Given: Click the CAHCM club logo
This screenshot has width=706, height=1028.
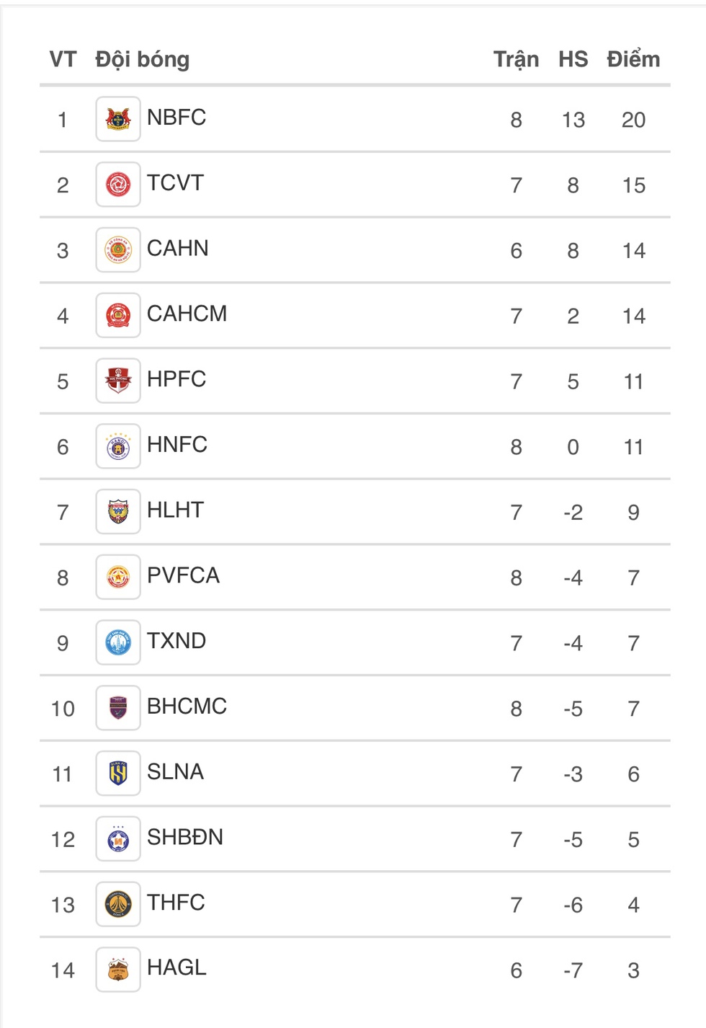Looking at the screenshot, I should pos(118,315).
